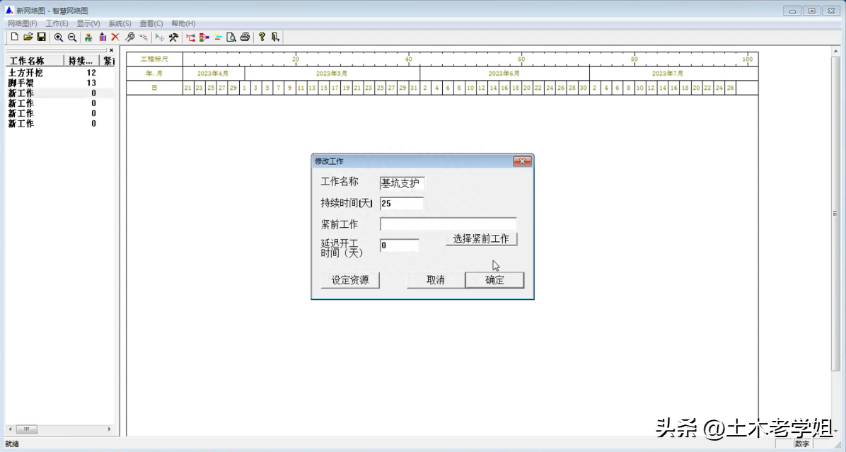Save the network diagram via floppy icon
The height and width of the screenshot is (452, 846).
point(41,37)
